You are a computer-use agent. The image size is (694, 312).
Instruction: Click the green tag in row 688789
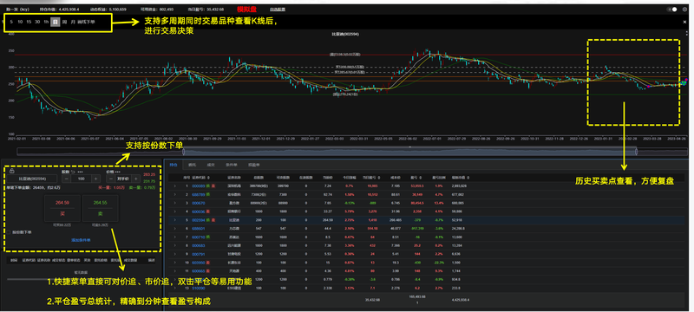tap(207, 194)
